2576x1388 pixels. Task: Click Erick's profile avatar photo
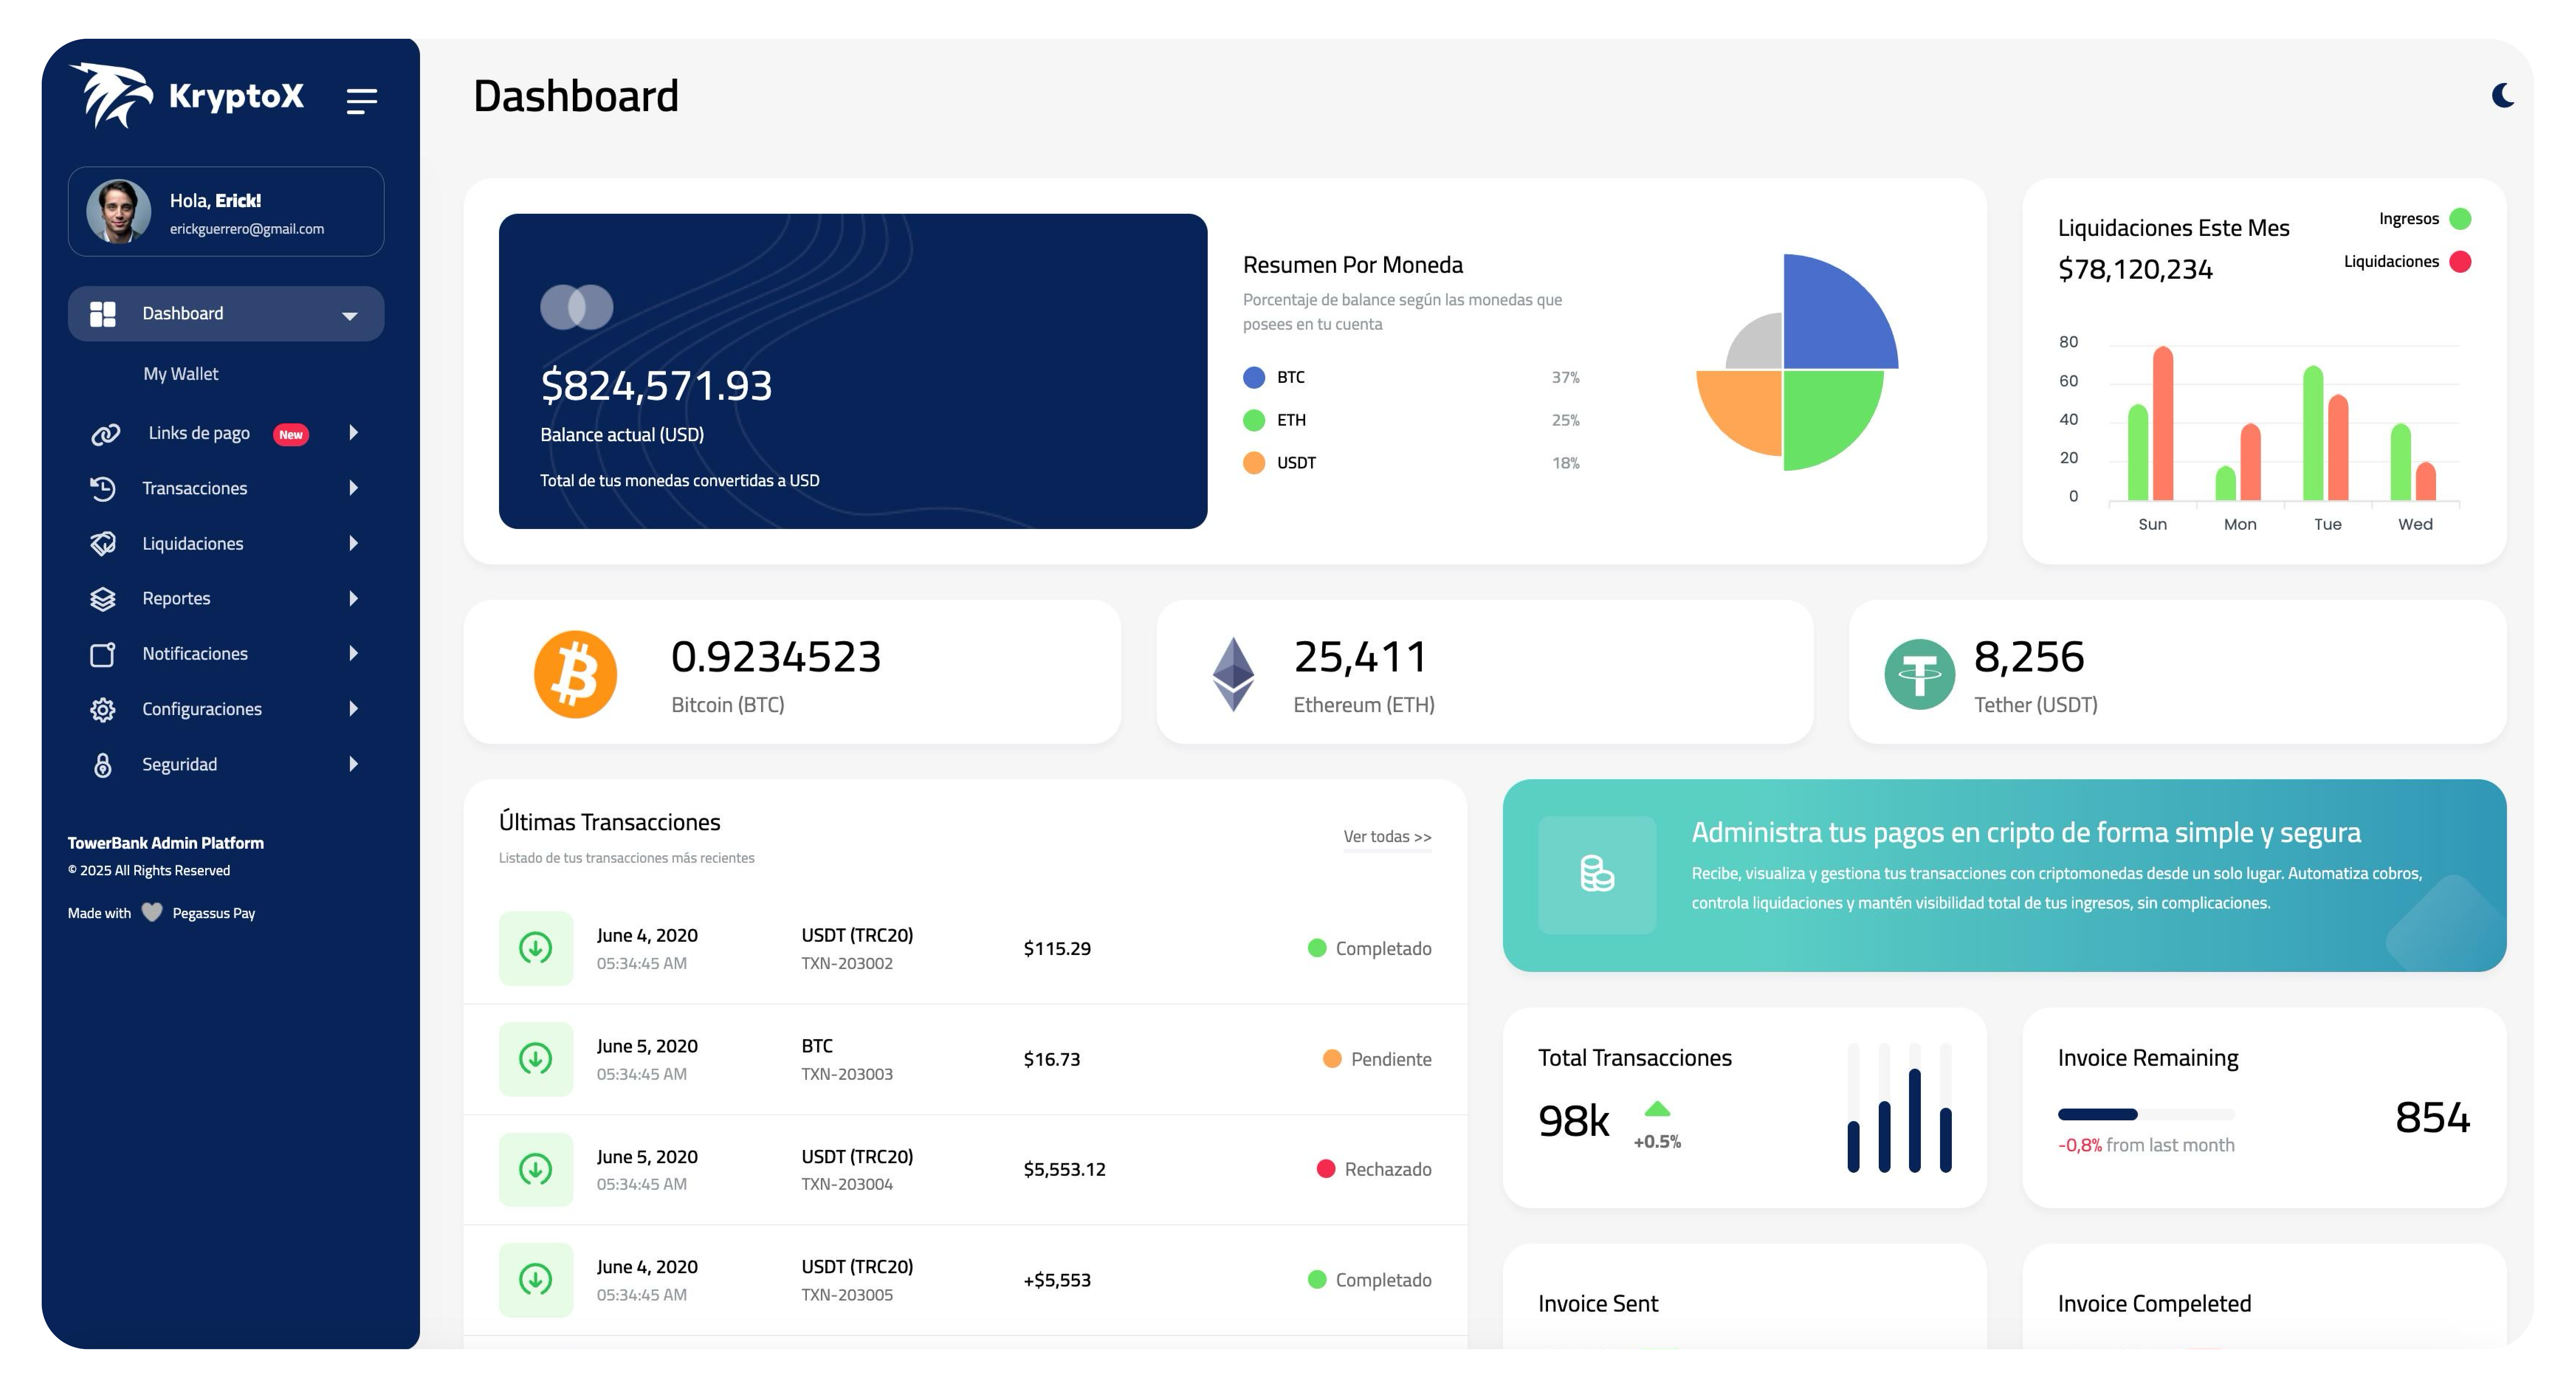click(x=118, y=211)
